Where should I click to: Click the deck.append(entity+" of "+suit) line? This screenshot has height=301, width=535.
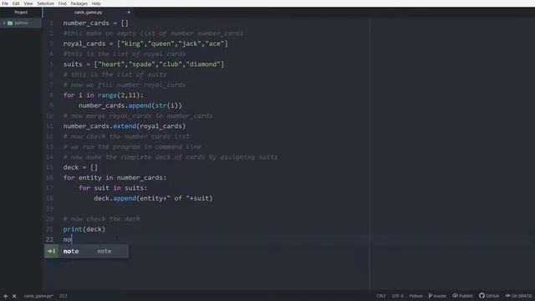tap(153, 198)
